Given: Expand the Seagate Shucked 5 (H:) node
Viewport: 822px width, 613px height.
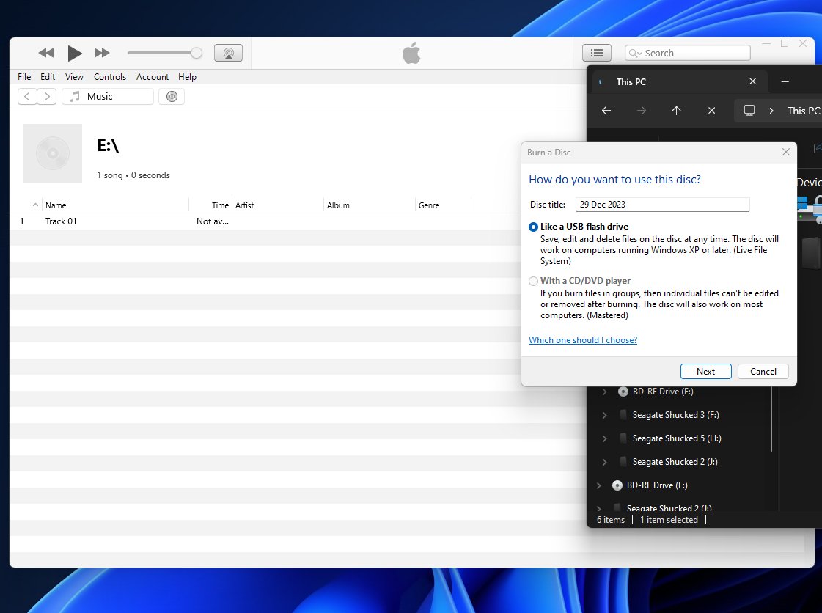Looking at the screenshot, I should [x=604, y=439].
